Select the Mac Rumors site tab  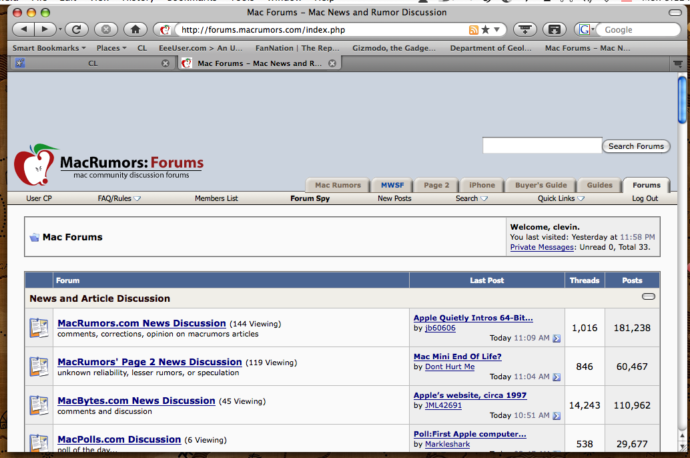tap(338, 185)
